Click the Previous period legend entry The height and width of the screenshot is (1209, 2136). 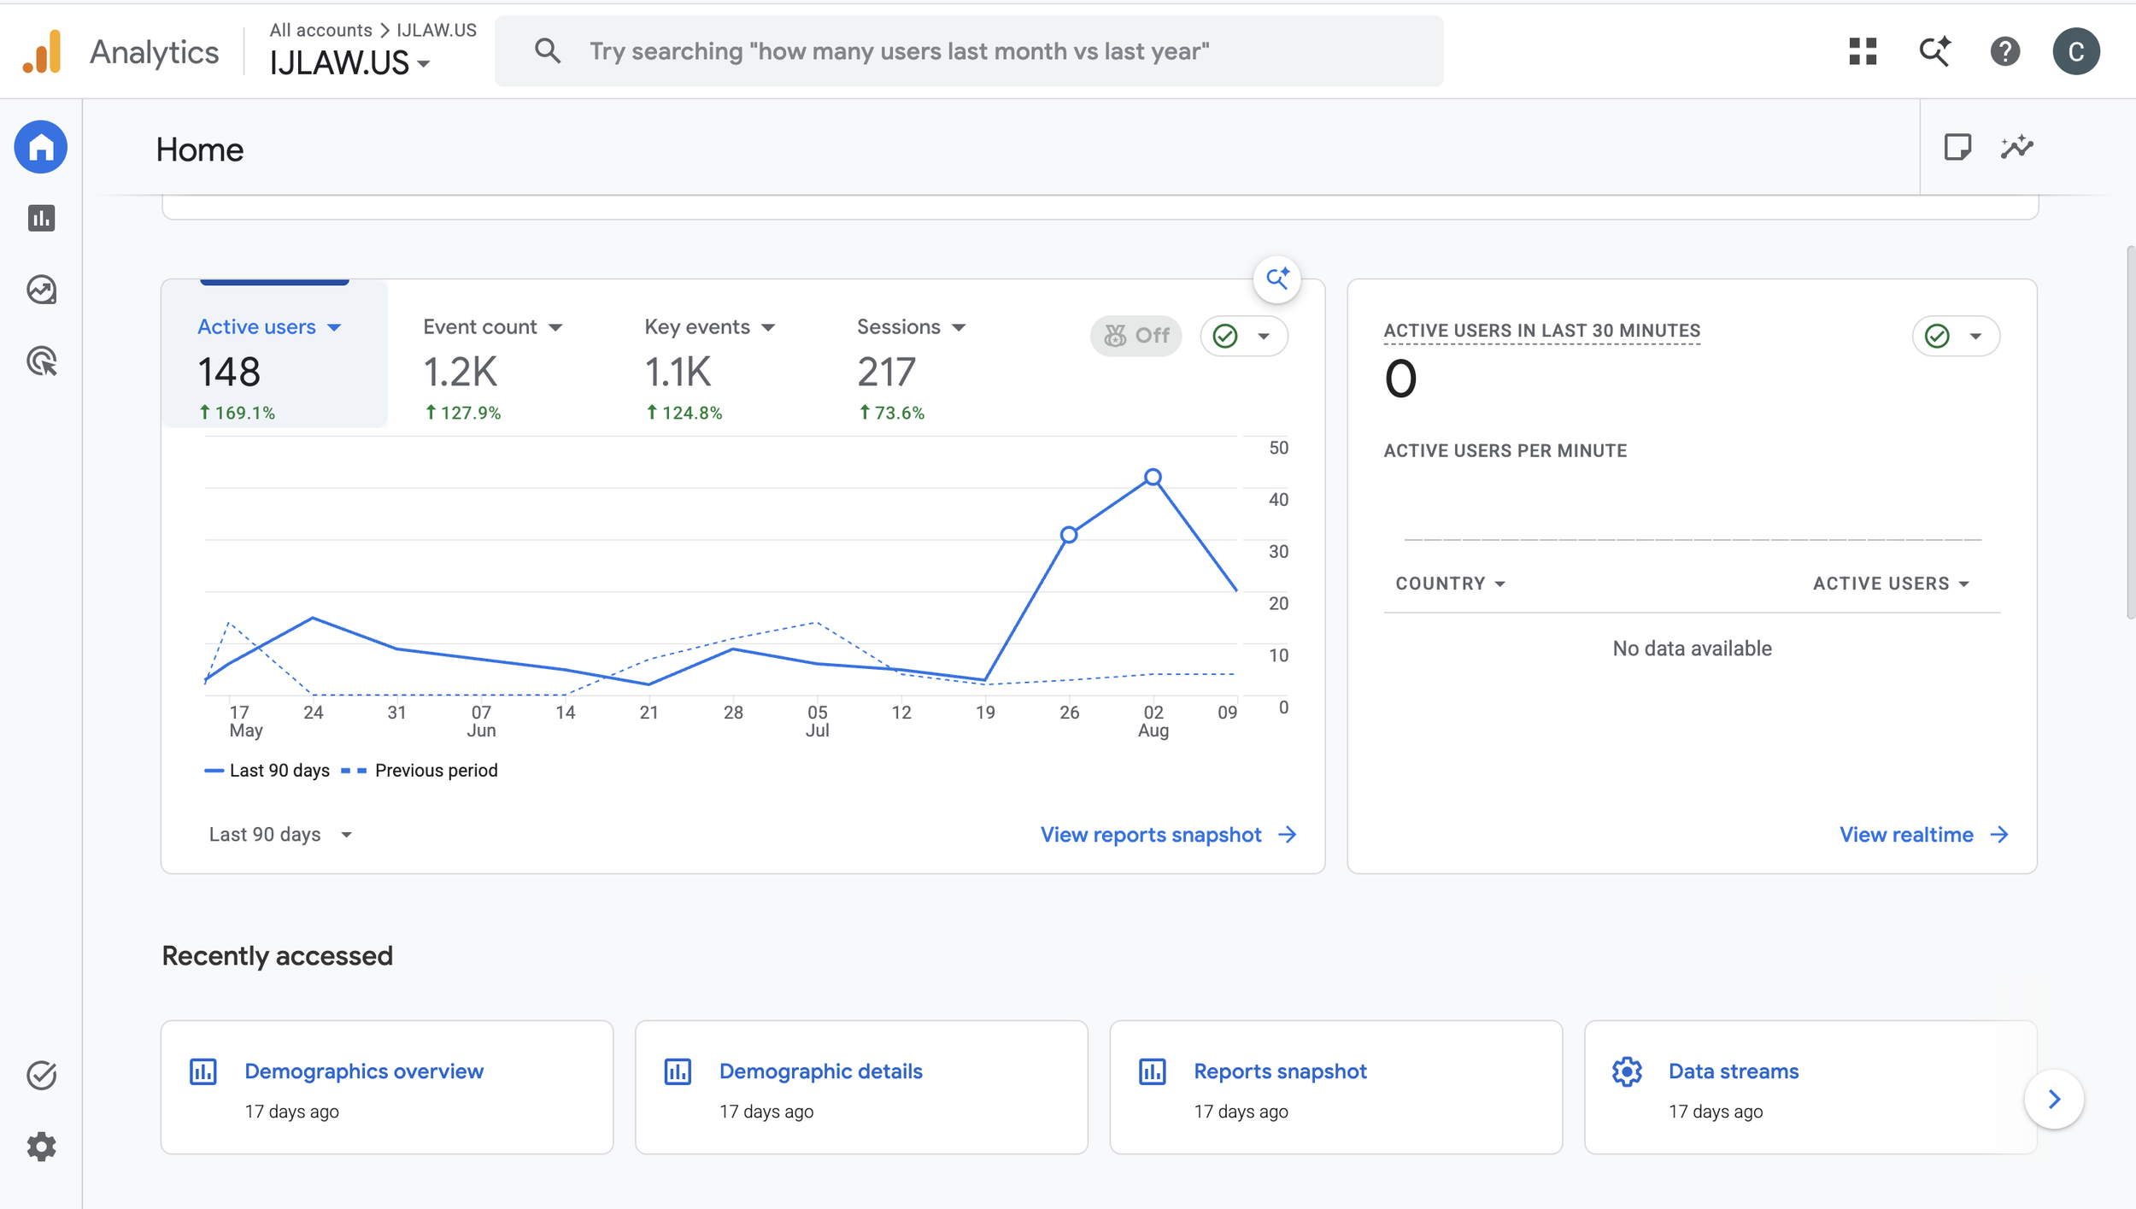pos(420,771)
